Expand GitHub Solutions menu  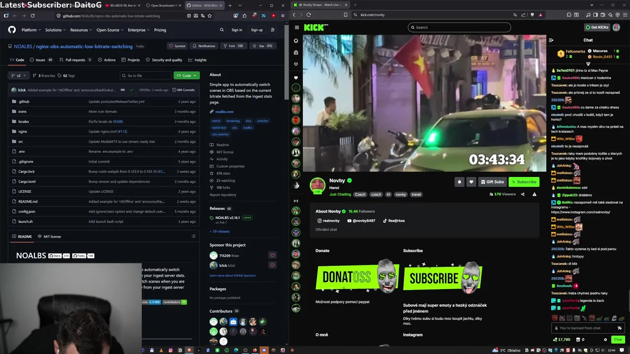point(55,30)
